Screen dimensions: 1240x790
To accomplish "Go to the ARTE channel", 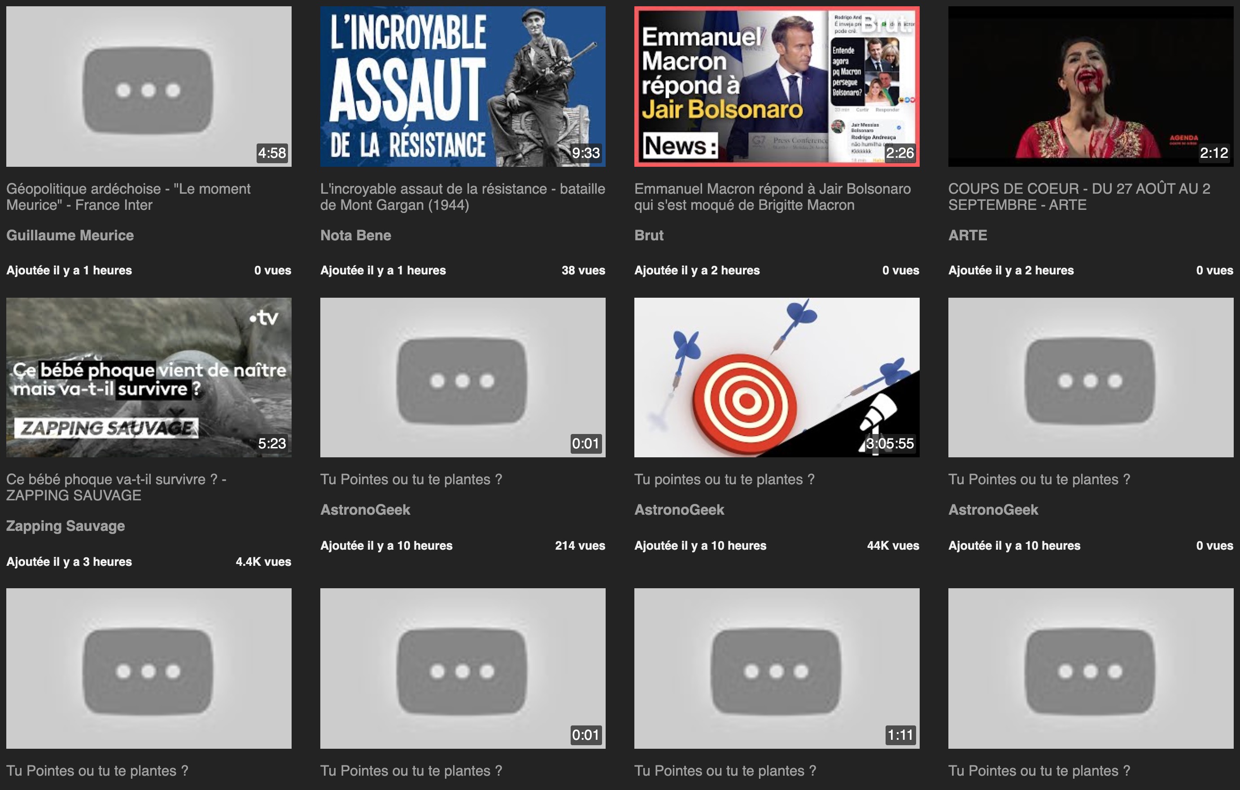I will pos(968,235).
